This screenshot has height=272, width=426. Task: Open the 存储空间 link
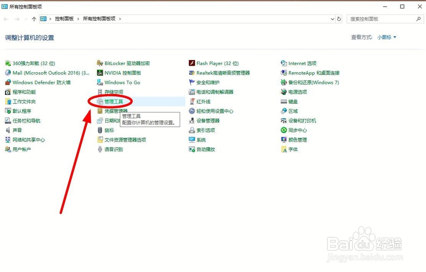[114, 92]
